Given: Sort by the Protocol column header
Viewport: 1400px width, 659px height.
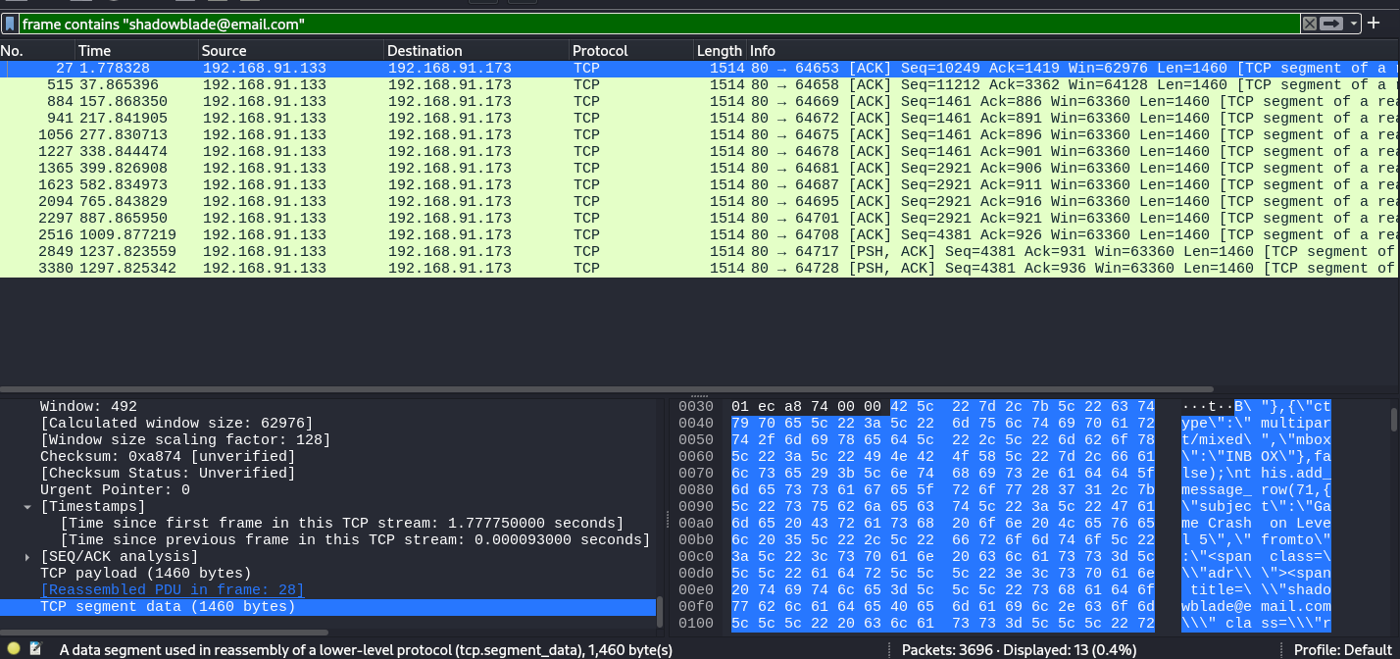Looking at the screenshot, I should pyautogui.click(x=600, y=51).
